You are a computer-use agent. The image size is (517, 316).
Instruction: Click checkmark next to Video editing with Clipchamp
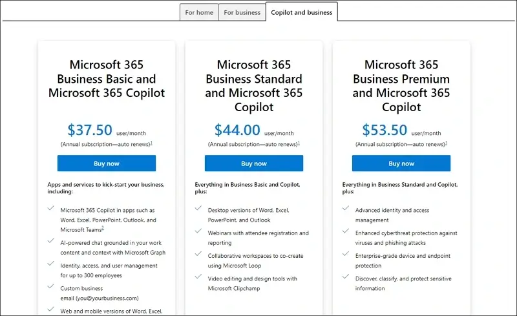(198, 277)
